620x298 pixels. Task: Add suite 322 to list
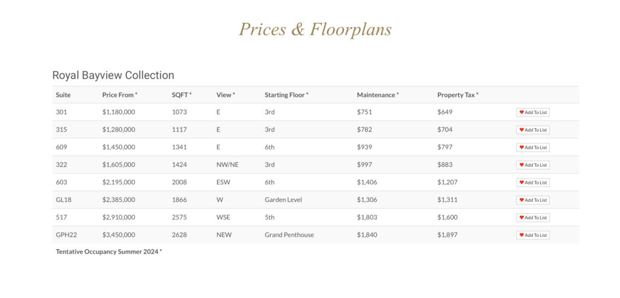[533, 165]
